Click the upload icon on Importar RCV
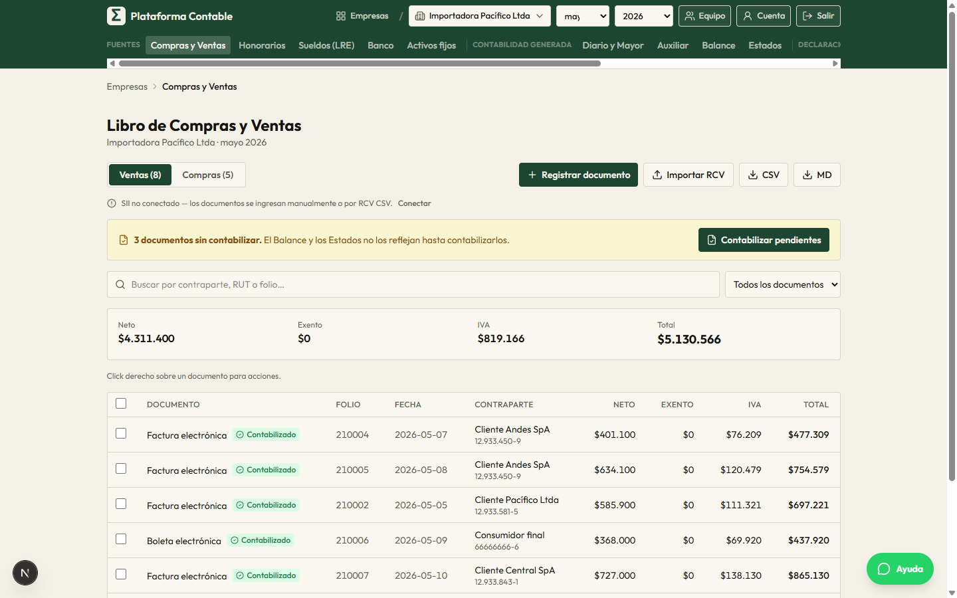957x598 pixels. pos(657,175)
